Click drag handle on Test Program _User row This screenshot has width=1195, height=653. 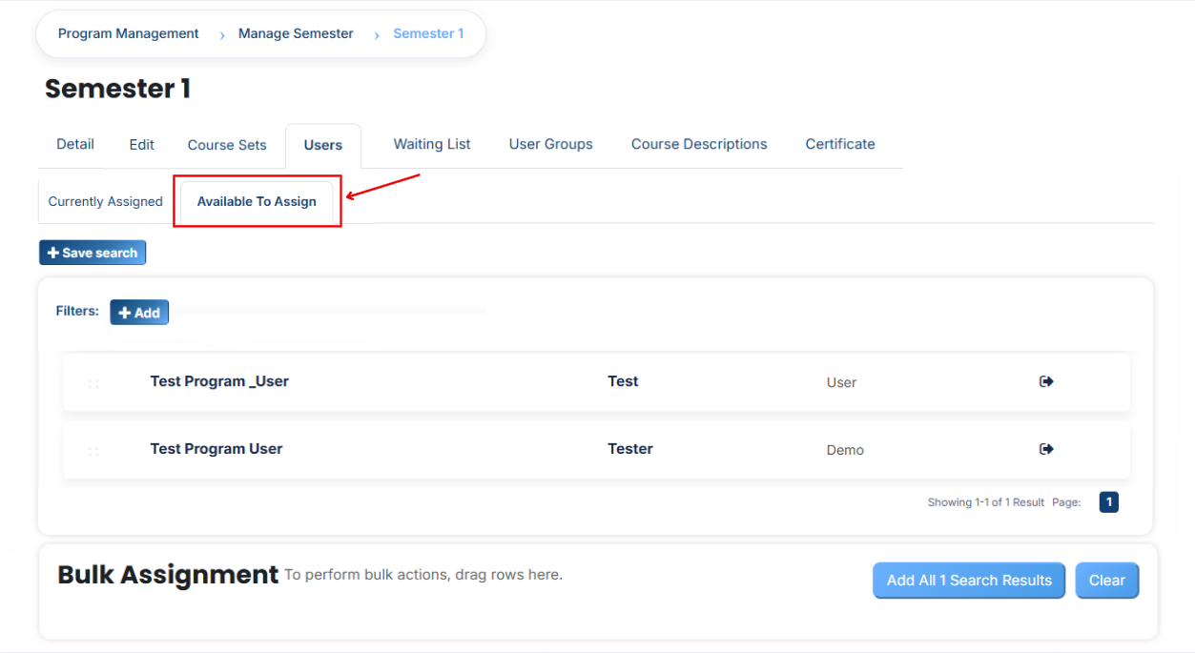point(93,383)
